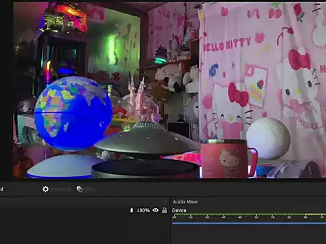Toggle source visibility with the eye icon

pyautogui.click(x=156, y=210)
